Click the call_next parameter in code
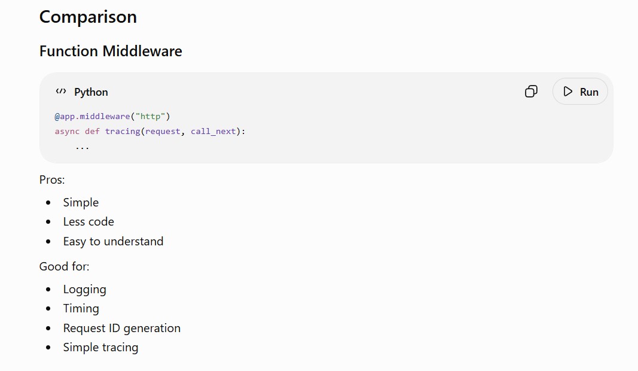Viewport: 638px width, 371px height. tap(213, 132)
